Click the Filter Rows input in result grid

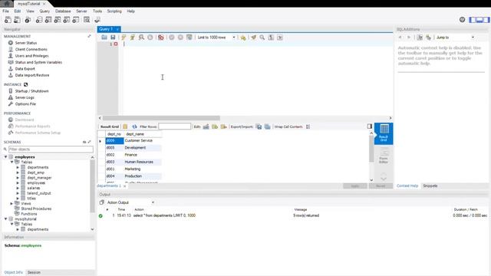(x=174, y=127)
